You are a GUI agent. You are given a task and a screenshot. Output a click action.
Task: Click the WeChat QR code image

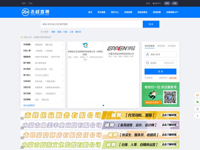point(170,97)
